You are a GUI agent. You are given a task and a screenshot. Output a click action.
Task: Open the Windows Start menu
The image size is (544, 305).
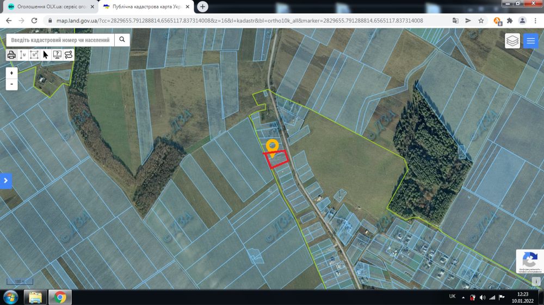point(11,297)
